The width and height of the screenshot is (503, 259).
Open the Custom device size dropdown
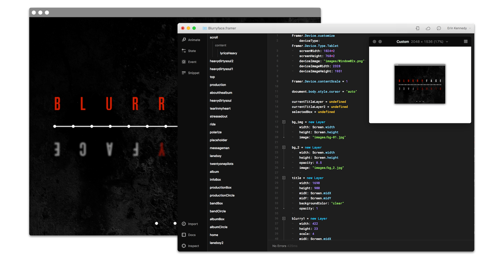coord(422,42)
